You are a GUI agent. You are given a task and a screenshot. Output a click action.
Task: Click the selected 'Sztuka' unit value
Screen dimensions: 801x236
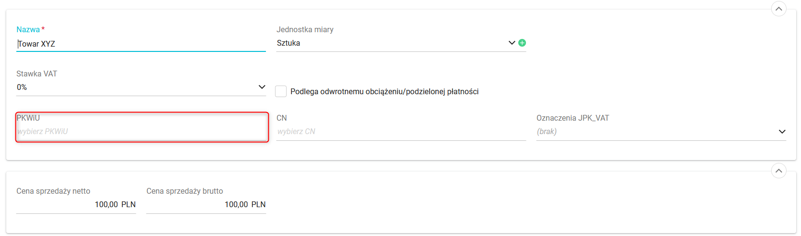point(289,43)
